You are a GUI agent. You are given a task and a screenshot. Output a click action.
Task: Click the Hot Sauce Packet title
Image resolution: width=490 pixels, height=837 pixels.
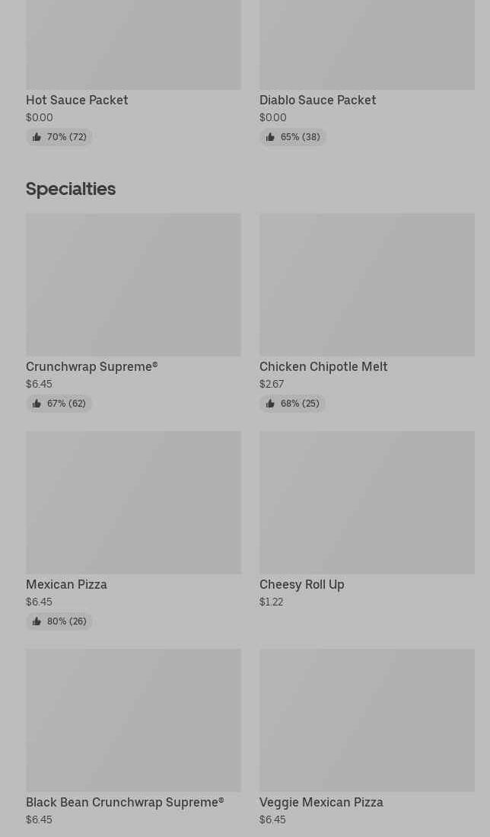[77, 100]
